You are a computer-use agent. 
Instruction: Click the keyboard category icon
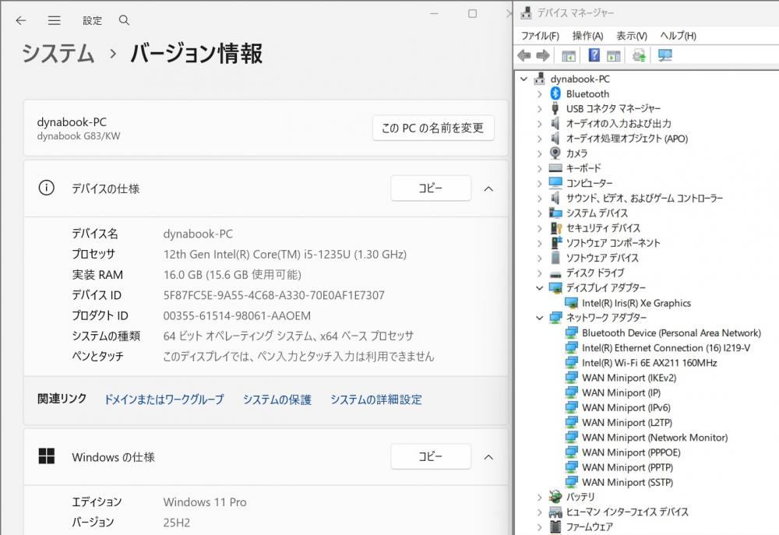(555, 168)
